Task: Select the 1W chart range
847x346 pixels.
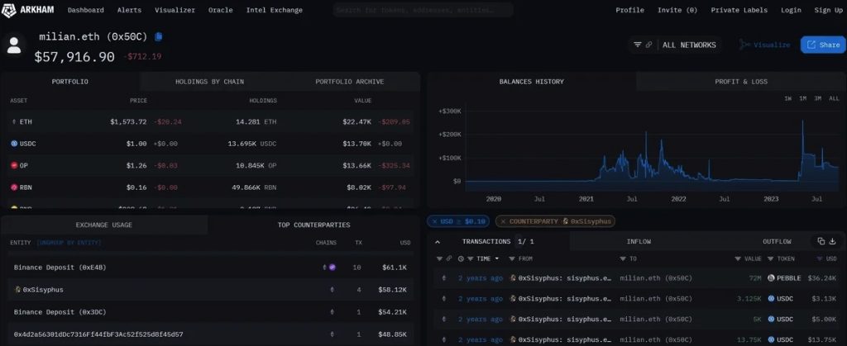Action: pyautogui.click(x=788, y=98)
